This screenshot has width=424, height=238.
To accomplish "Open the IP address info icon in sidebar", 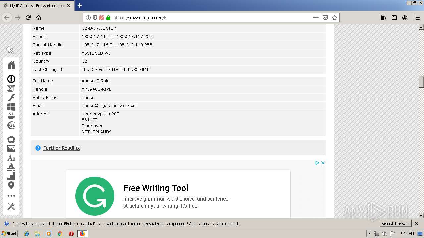I will point(11,79).
